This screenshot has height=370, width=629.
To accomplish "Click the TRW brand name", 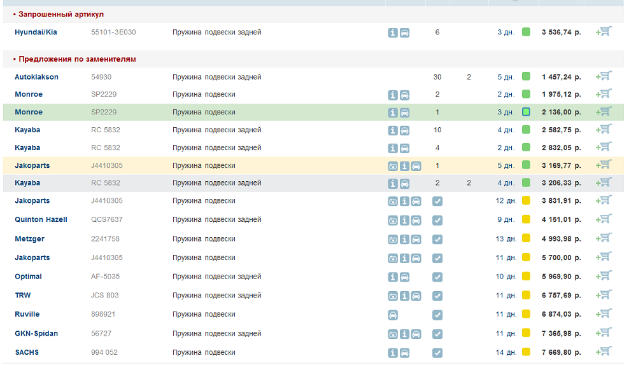I will click(22, 295).
